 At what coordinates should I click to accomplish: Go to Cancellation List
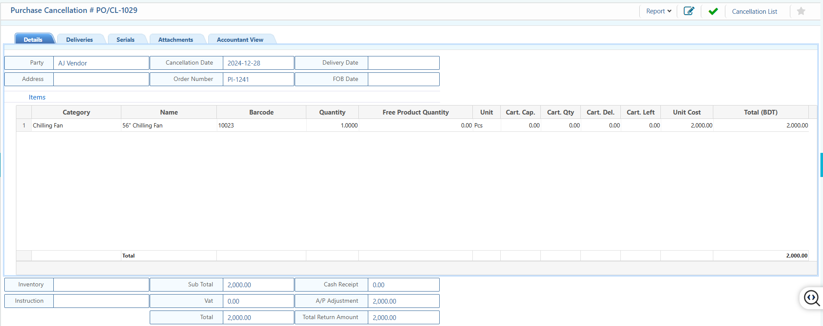point(755,12)
